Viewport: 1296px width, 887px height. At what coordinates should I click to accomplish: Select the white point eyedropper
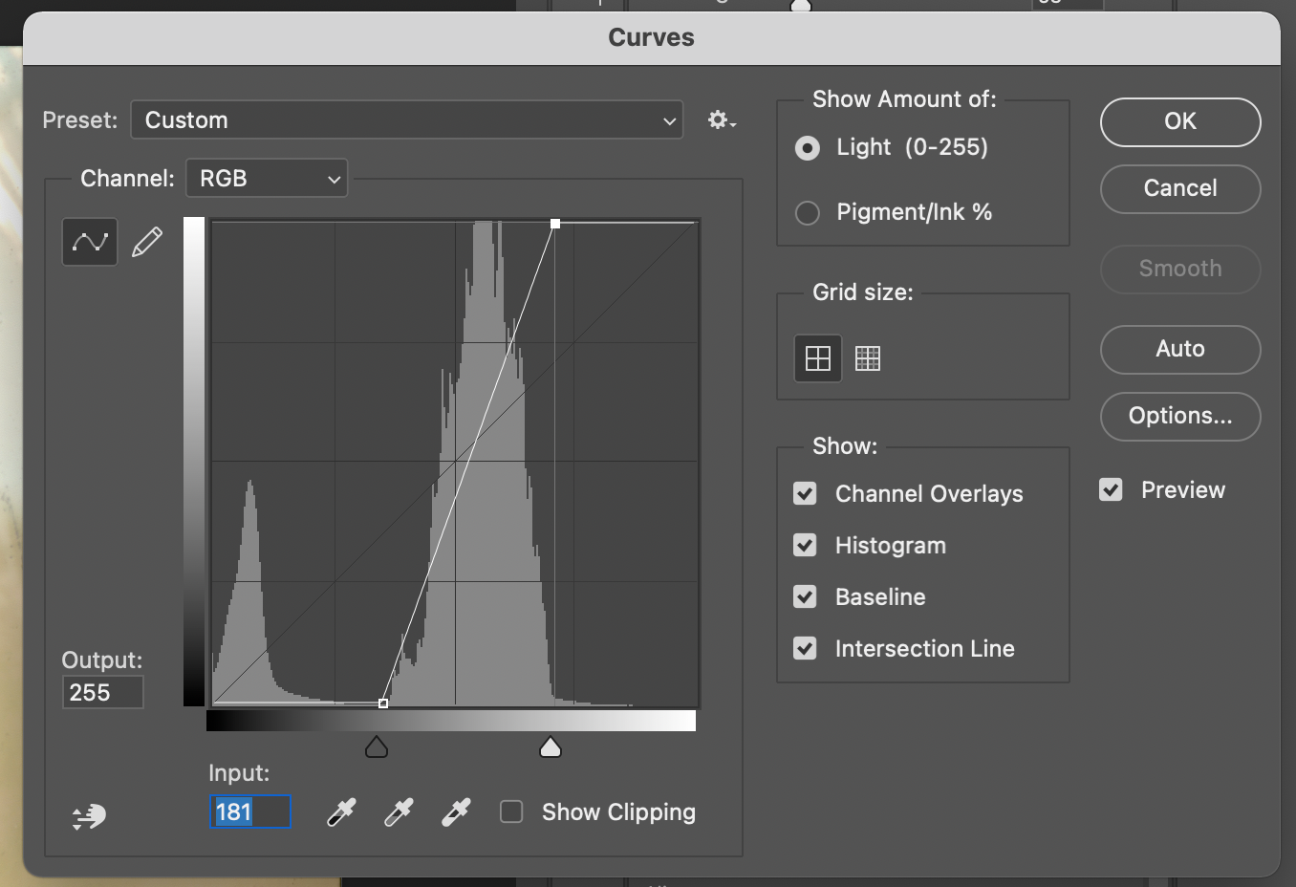click(455, 811)
